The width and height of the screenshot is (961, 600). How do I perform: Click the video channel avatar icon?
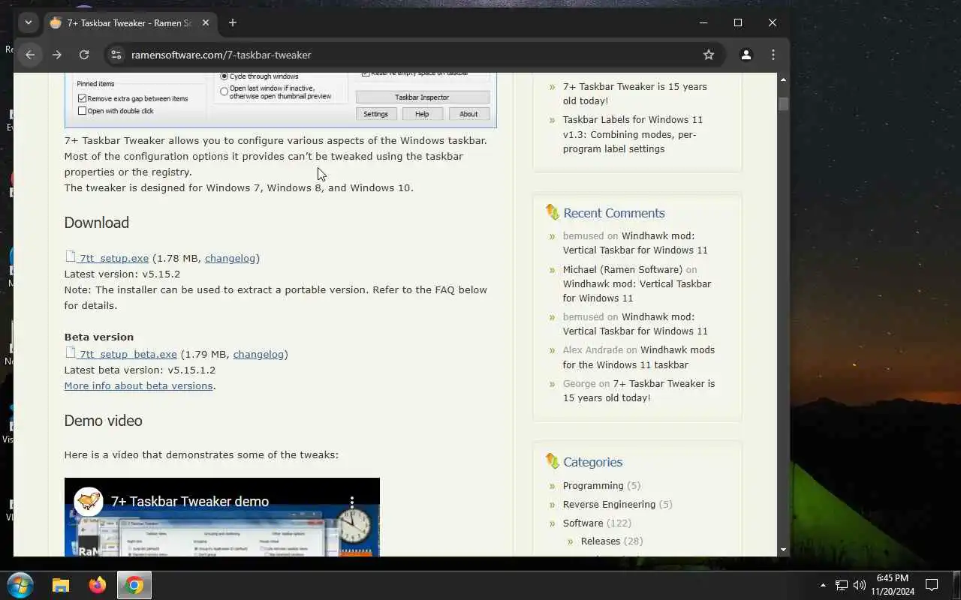click(x=89, y=502)
